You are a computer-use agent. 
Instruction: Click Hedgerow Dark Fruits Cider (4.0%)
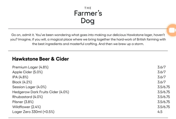41,92
